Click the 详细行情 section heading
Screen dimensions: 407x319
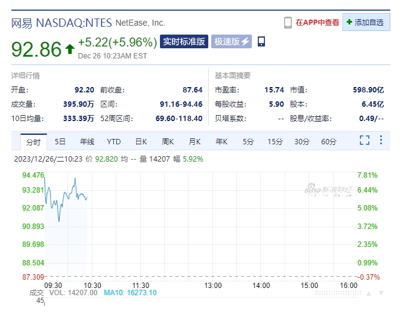pyautogui.click(x=26, y=76)
